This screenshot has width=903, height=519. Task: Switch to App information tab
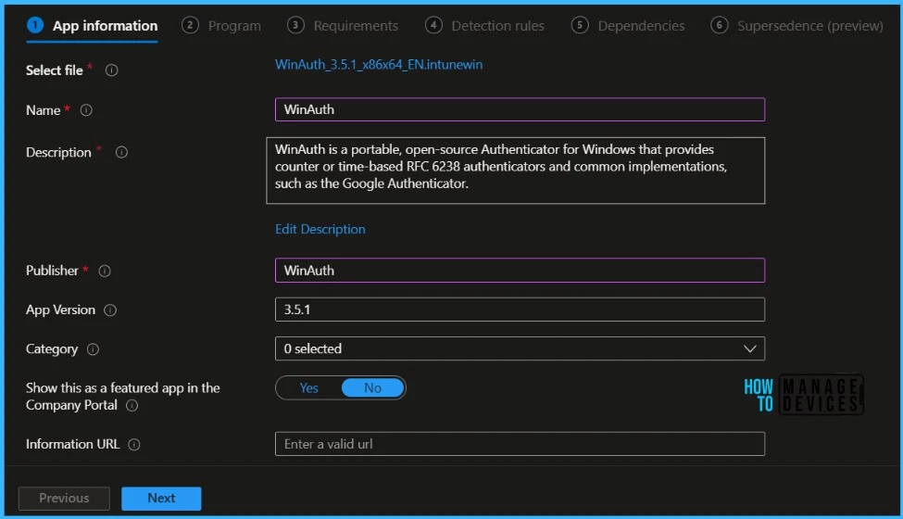[92, 26]
